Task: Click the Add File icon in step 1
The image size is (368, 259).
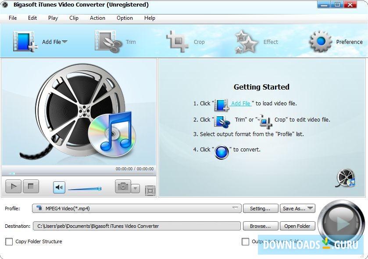Action: 222,105
